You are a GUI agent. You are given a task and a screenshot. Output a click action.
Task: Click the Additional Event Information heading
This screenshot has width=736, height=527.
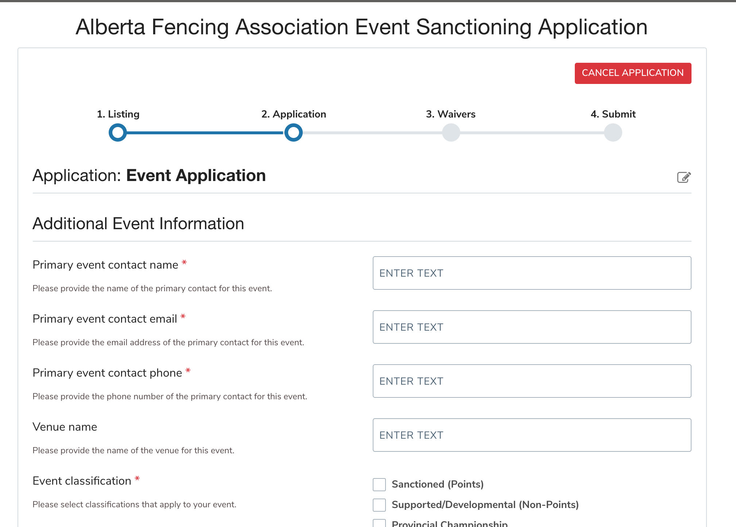[138, 224]
